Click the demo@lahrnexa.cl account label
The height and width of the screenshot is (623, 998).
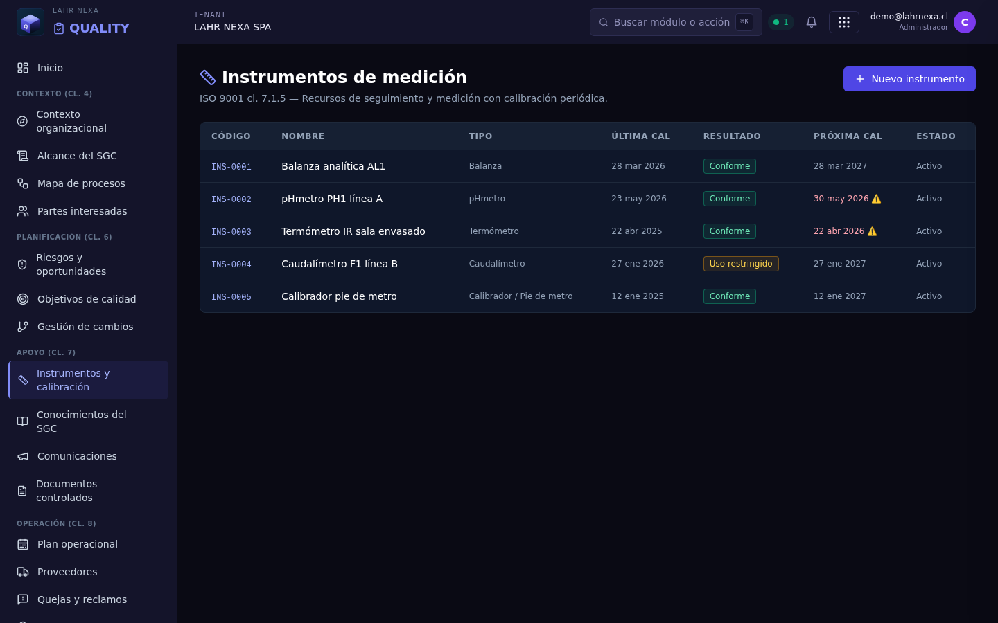click(x=909, y=17)
